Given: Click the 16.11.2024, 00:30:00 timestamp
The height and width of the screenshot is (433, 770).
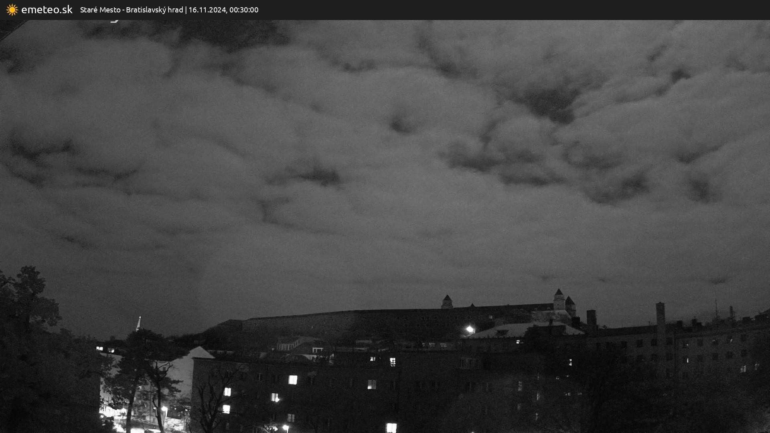Looking at the screenshot, I should click(x=223, y=10).
